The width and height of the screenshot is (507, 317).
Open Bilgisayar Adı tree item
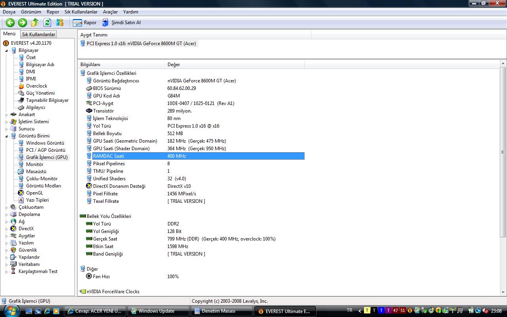click(40, 65)
